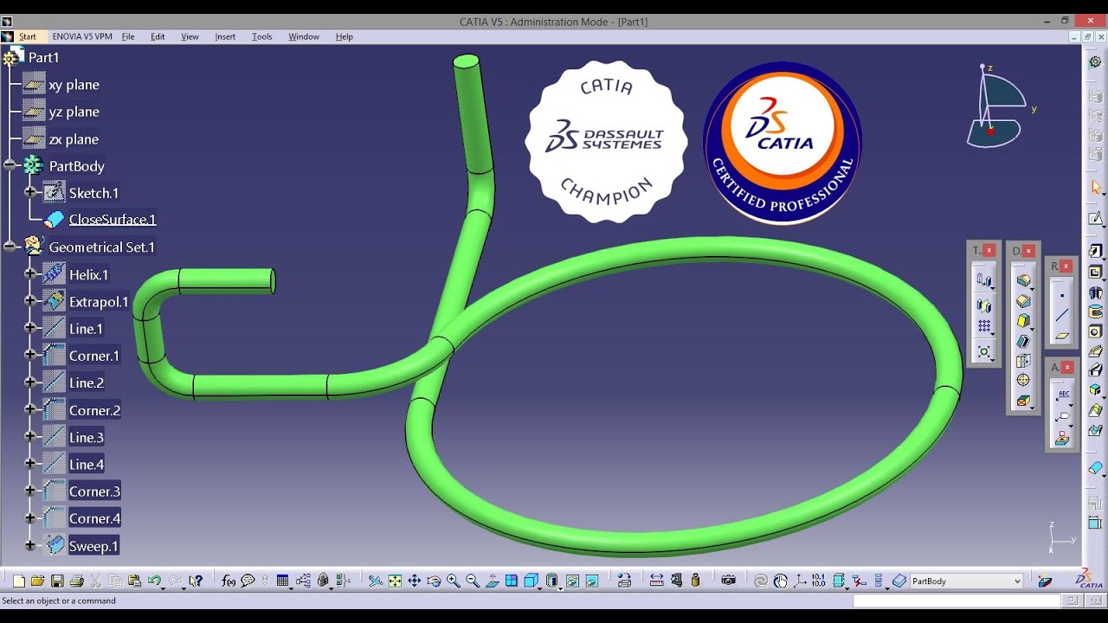Activate the Pan tool
The width and height of the screenshot is (1108, 623).
(x=414, y=581)
